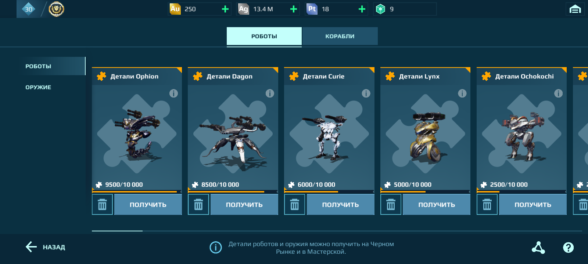The image size is (588, 264).
Task: Open the network nodes icon at bottom
Action: pyautogui.click(x=538, y=247)
